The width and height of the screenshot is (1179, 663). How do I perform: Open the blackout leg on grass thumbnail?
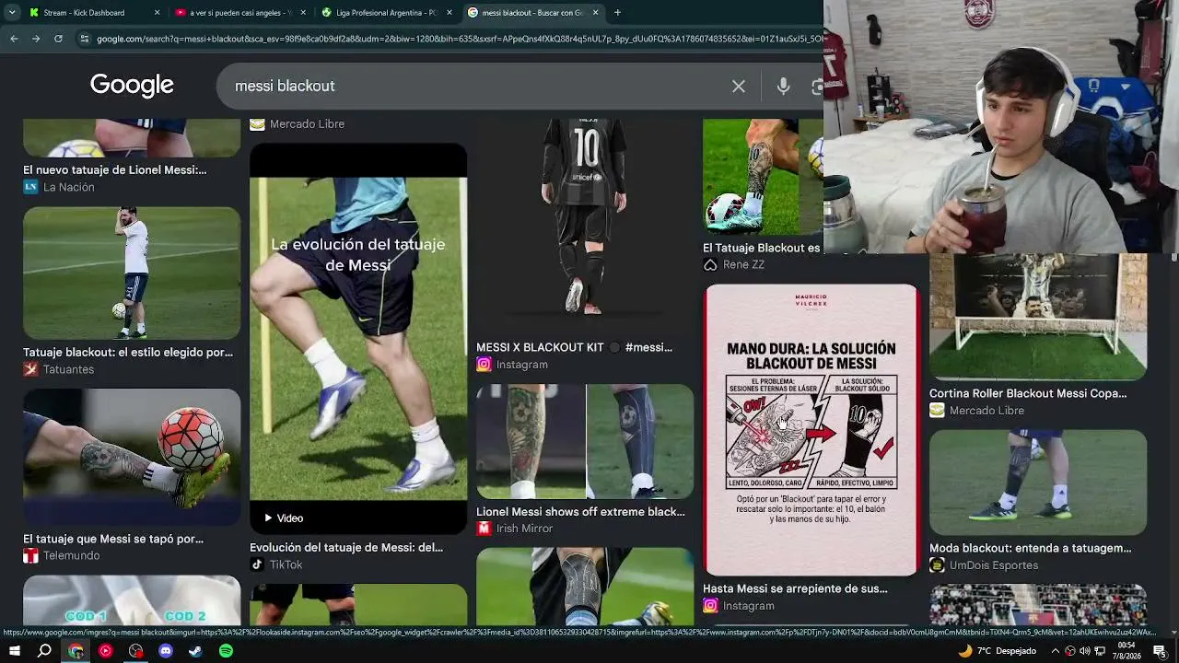pos(1038,483)
